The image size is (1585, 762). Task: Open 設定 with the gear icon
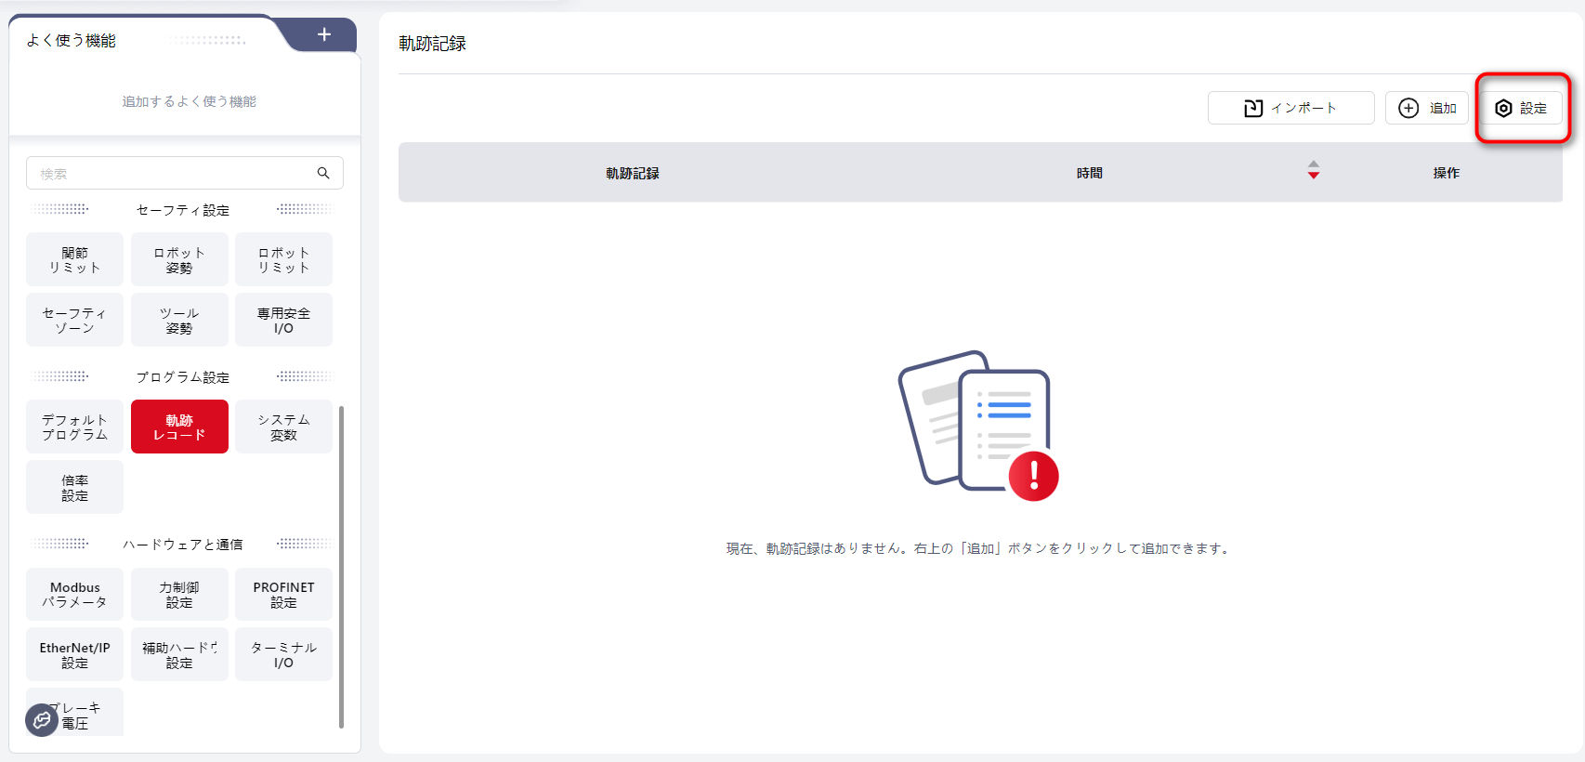coord(1521,109)
